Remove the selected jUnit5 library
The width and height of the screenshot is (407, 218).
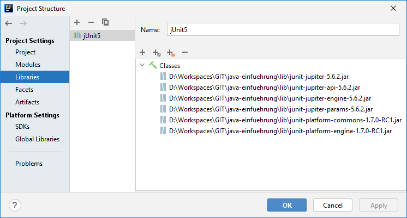pos(91,22)
